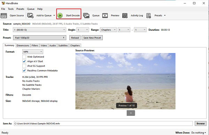The image size is (209, 135).
Task: Click the Open Source film icon
Action: pos(4,15)
